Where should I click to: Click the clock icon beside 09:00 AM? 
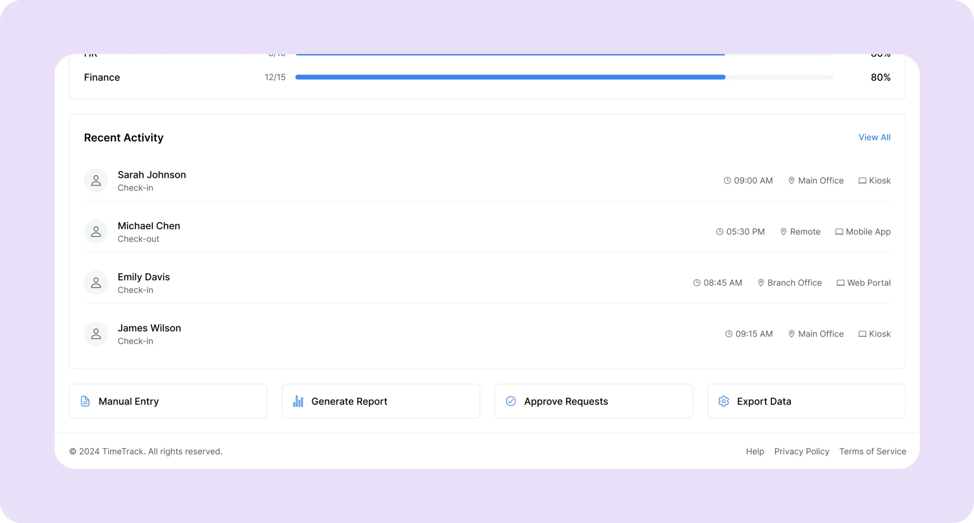(x=727, y=181)
